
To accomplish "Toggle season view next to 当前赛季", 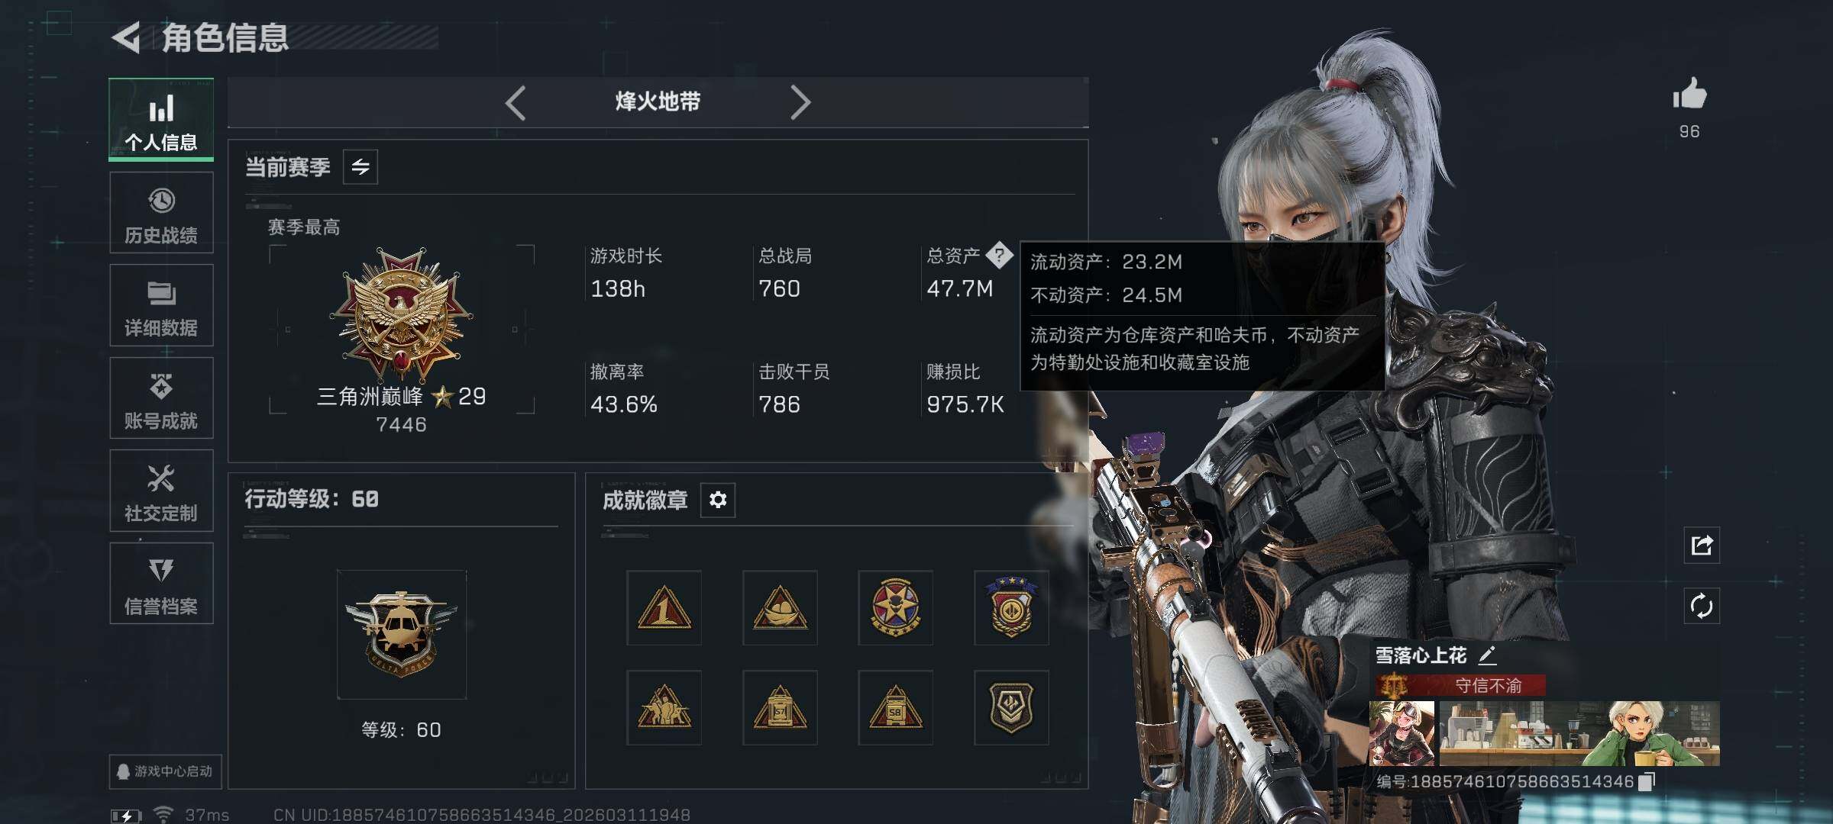I will click(x=360, y=166).
